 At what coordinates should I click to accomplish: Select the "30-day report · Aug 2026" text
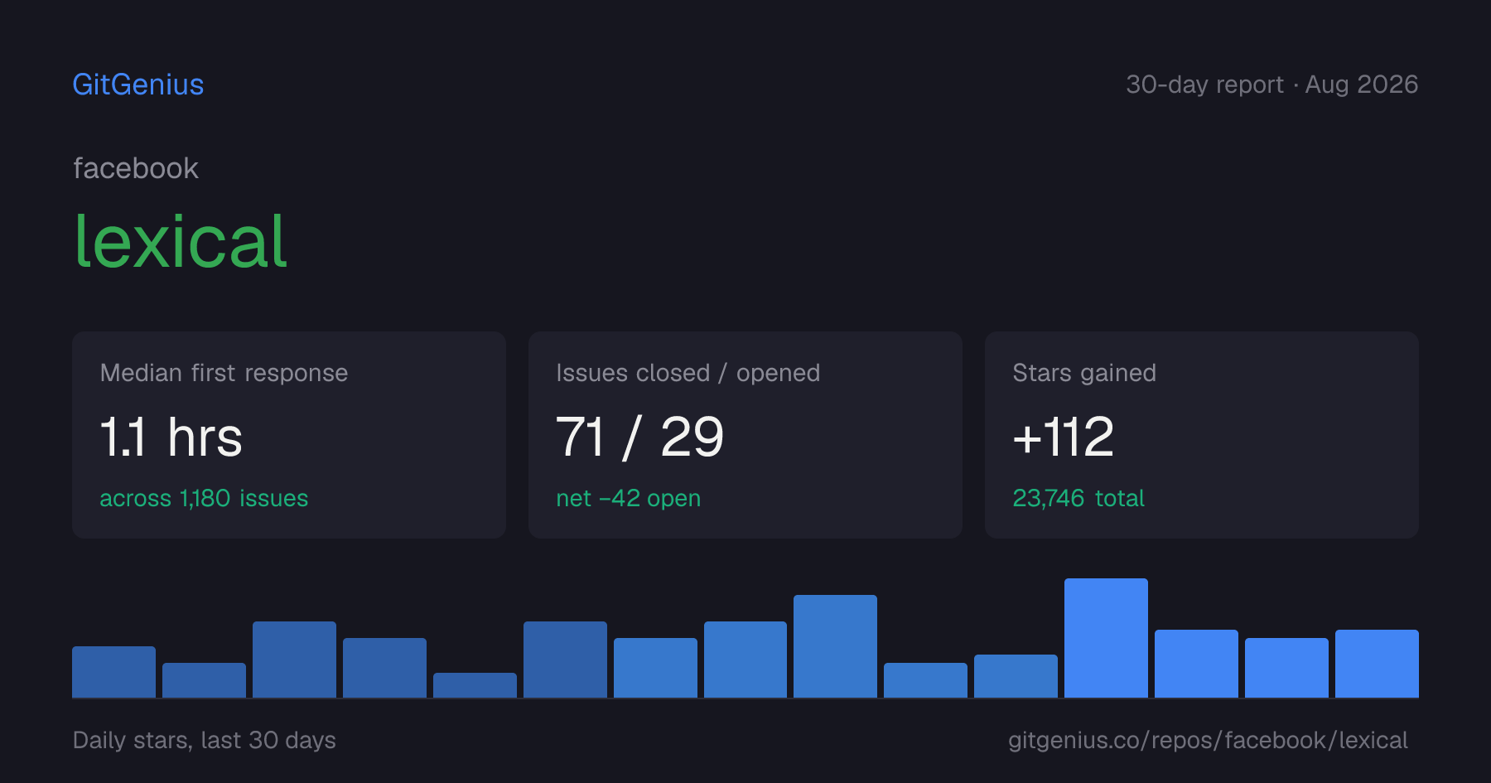coord(1271,85)
